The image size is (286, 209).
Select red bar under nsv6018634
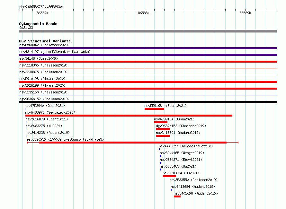pyautogui.click(x=169, y=176)
